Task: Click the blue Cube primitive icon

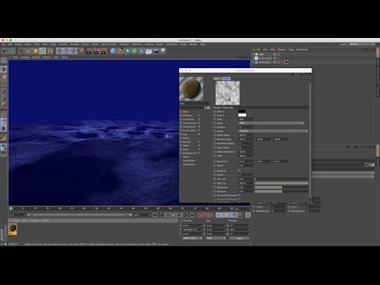Action: click(113, 51)
